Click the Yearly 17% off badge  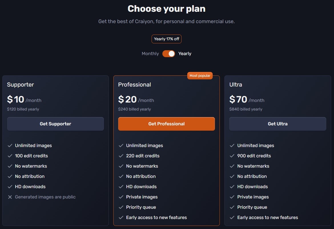point(166,39)
